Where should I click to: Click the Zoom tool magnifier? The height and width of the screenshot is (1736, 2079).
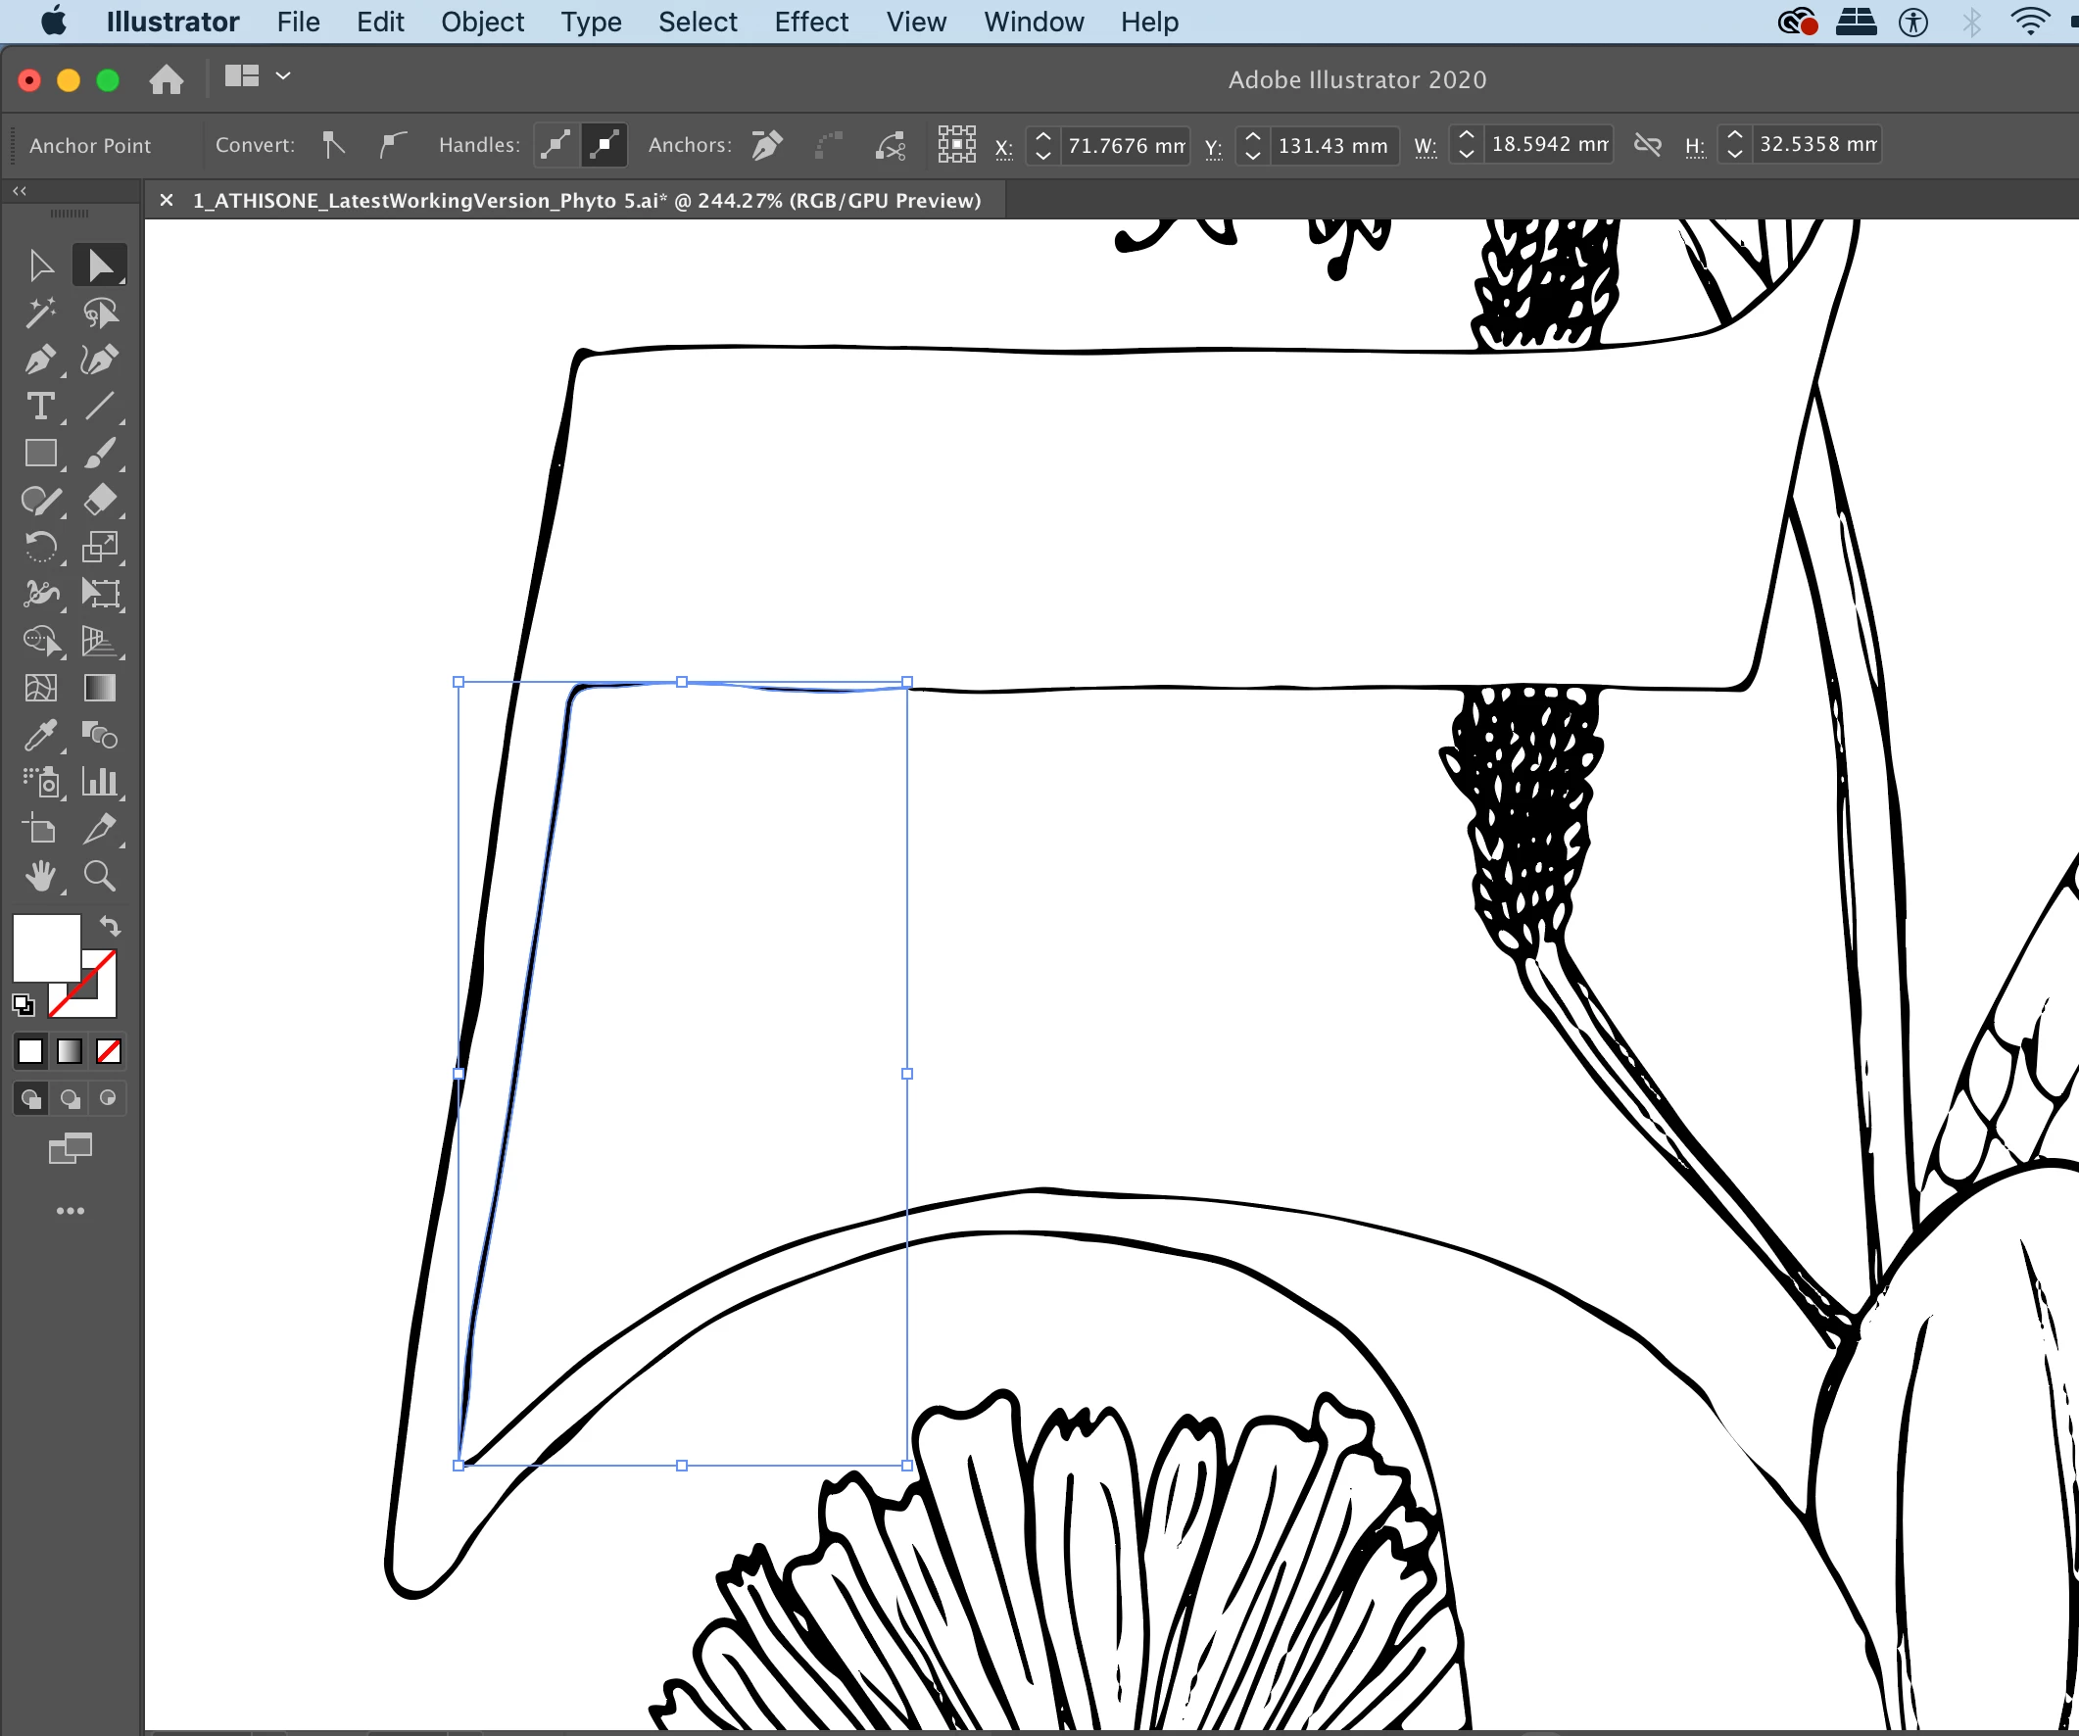pos(100,876)
